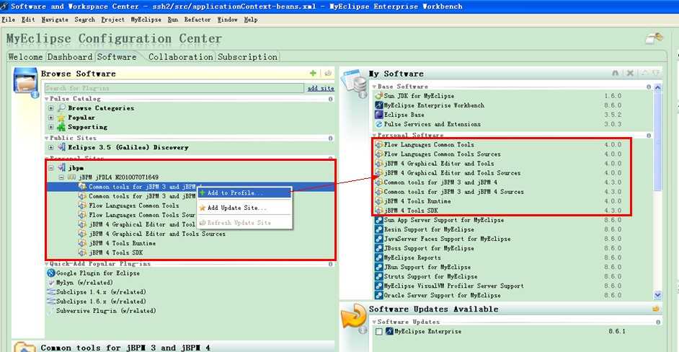The width and height of the screenshot is (679, 352).
Task: Click the Browse Categories magnifier icon
Action: [x=61, y=108]
